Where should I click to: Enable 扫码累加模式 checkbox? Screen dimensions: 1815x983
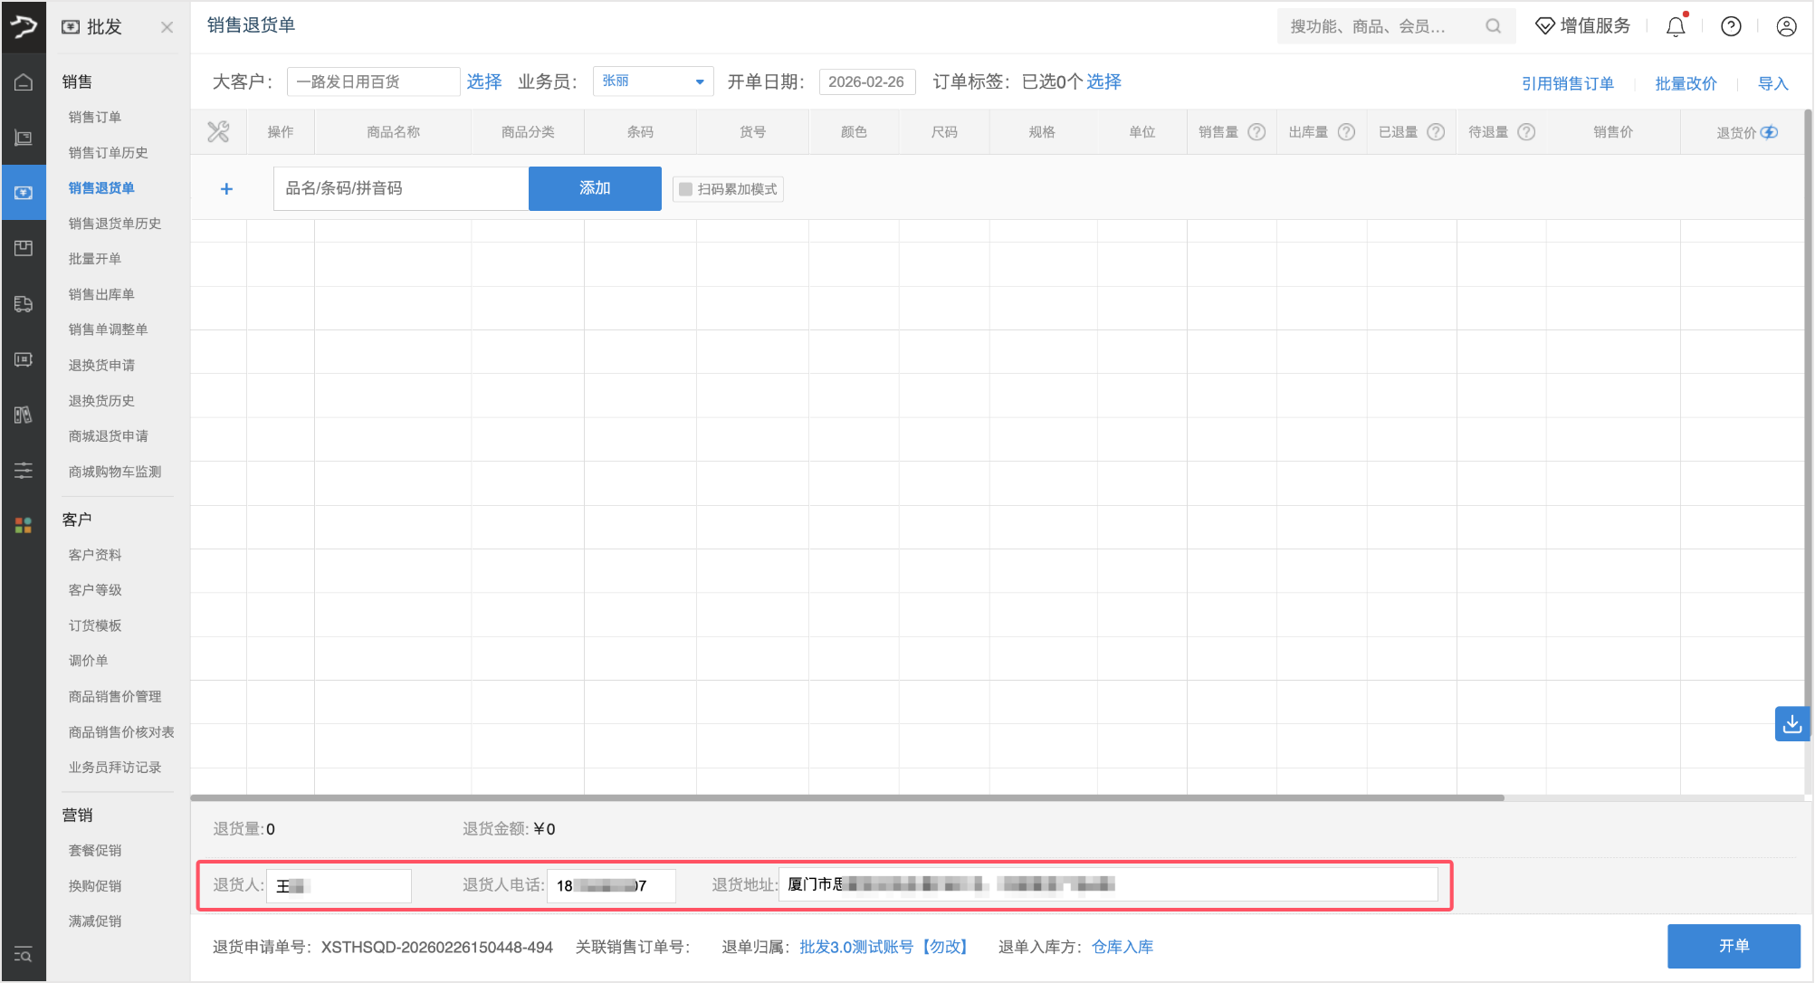pyautogui.click(x=685, y=188)
